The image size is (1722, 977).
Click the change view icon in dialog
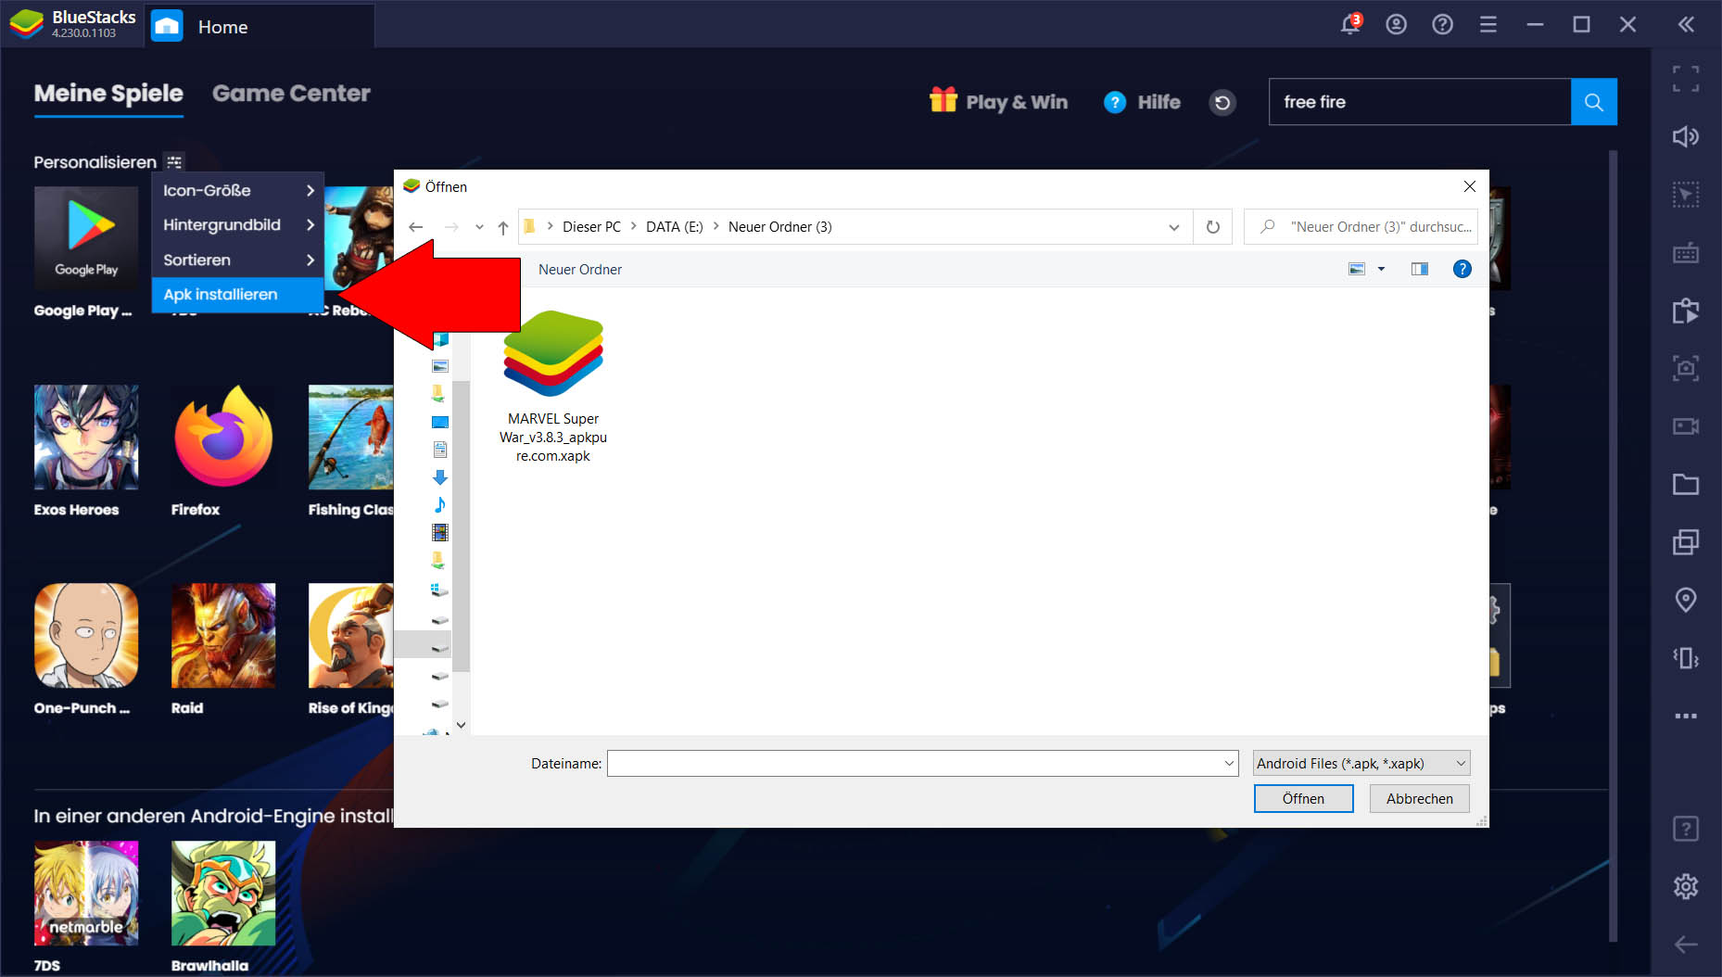click(x=1357, y=269)
